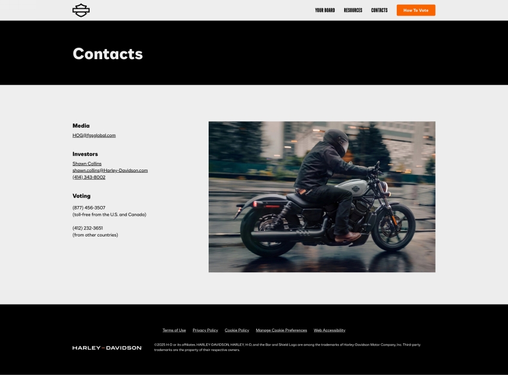Call the (414) 343-8002 investor number
508x375 pixels.
coord(89,177)
